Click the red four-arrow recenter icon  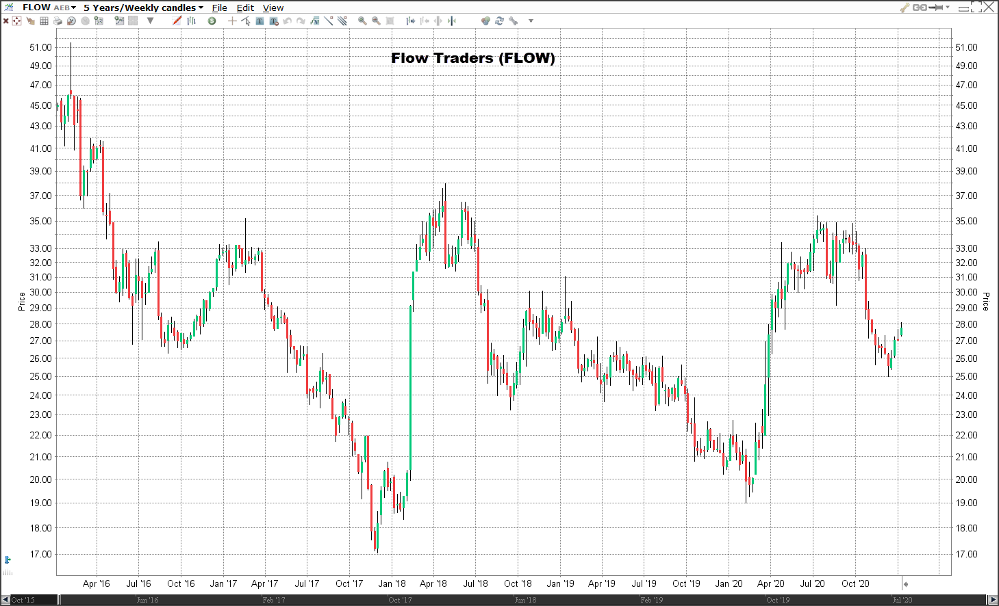16,21
